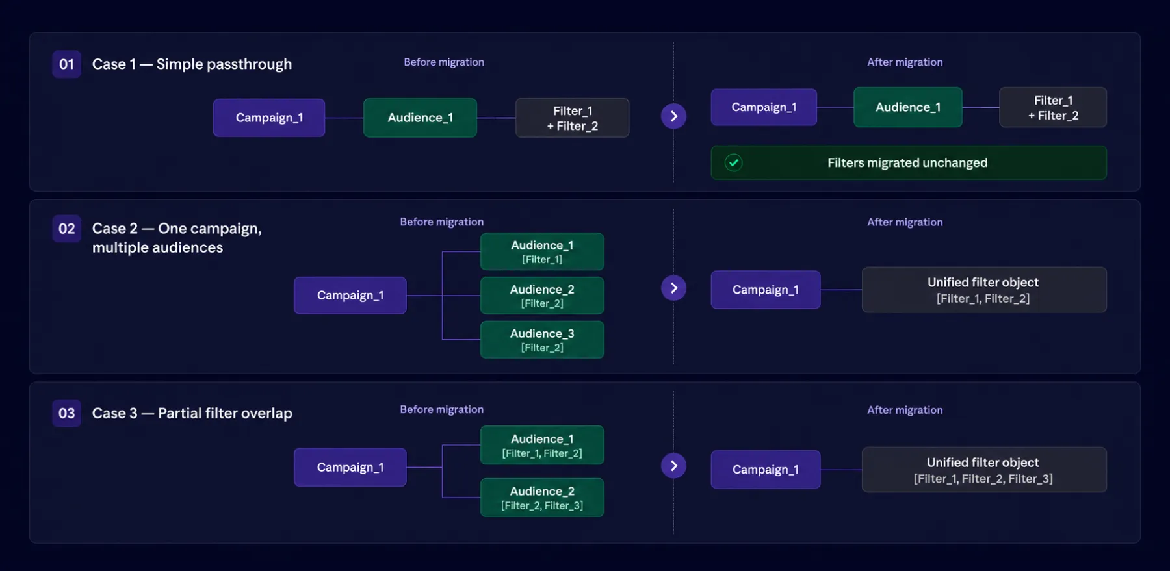The height and width of the screenshot is (571, 1170).
Task: Select the Audience_1 [Filter_1] node
Action: 542,251
